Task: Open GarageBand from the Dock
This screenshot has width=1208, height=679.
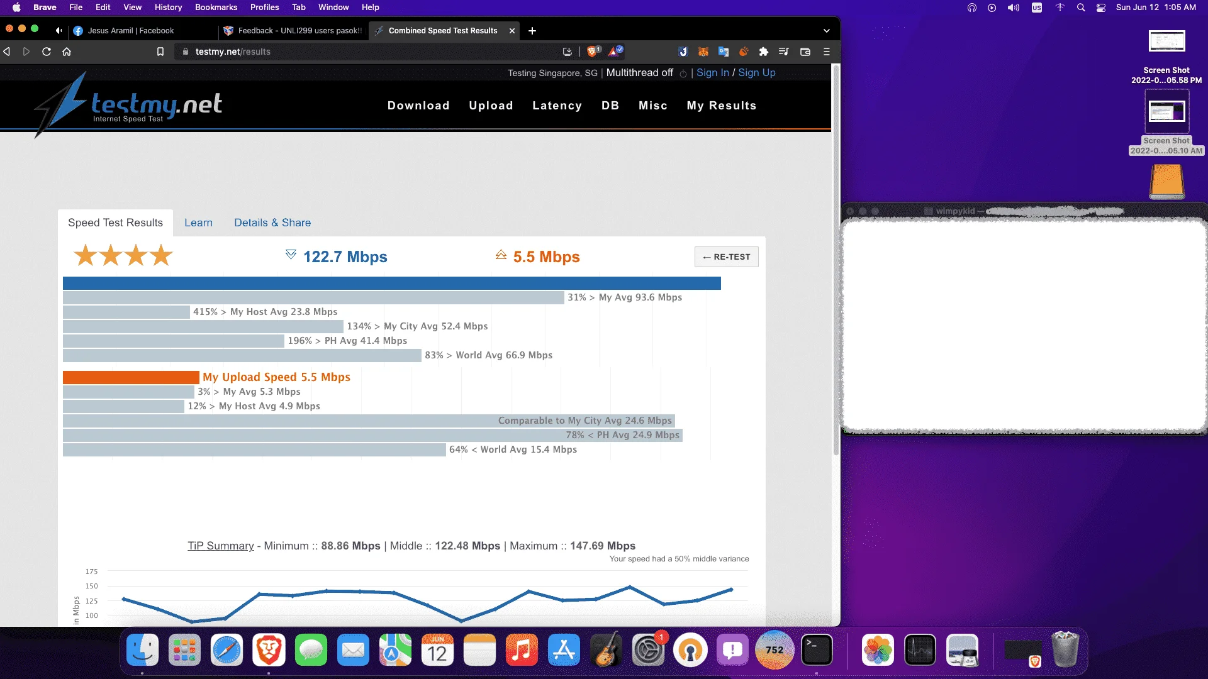Action: tap(606, 650)
